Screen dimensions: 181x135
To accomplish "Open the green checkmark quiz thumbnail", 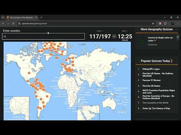I will [141, 41].
